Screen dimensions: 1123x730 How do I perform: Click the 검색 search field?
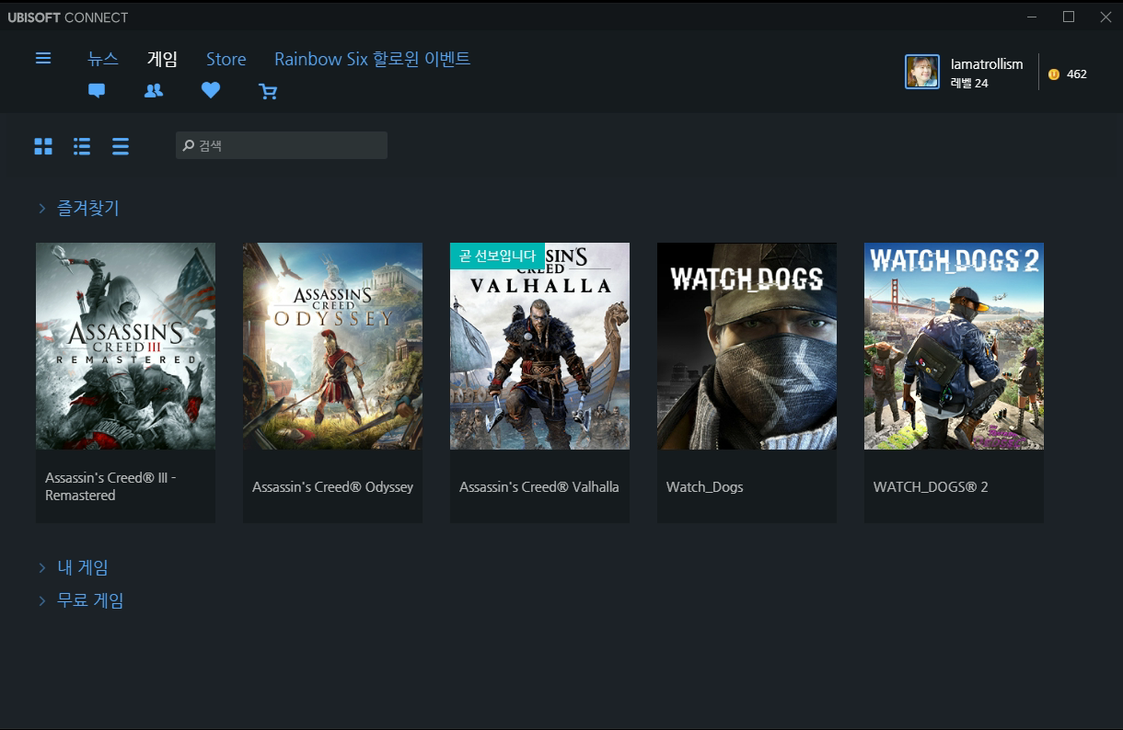tap(282, 145)
